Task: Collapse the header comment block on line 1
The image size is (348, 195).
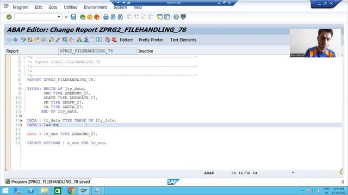Action: point(25,57)
